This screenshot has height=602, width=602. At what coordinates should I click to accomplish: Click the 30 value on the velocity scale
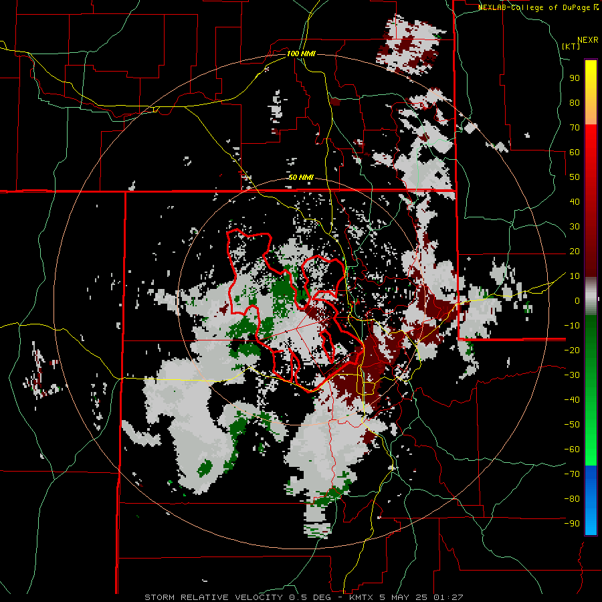click(x=575, y=227)
